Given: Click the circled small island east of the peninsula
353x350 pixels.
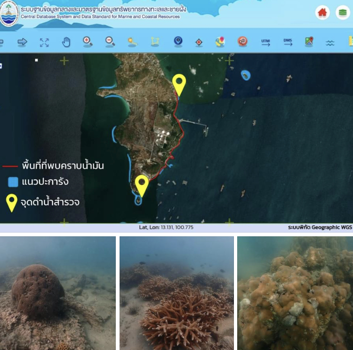Looking at the screenshot, I should [x=246, y=75].
